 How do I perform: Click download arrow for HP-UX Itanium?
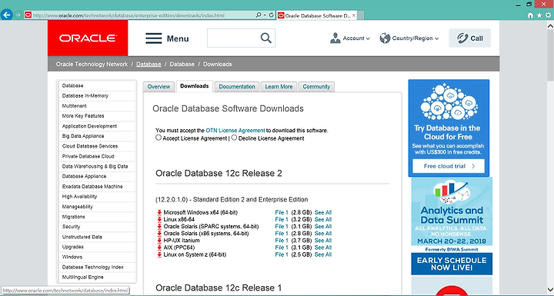coord(159,241)
